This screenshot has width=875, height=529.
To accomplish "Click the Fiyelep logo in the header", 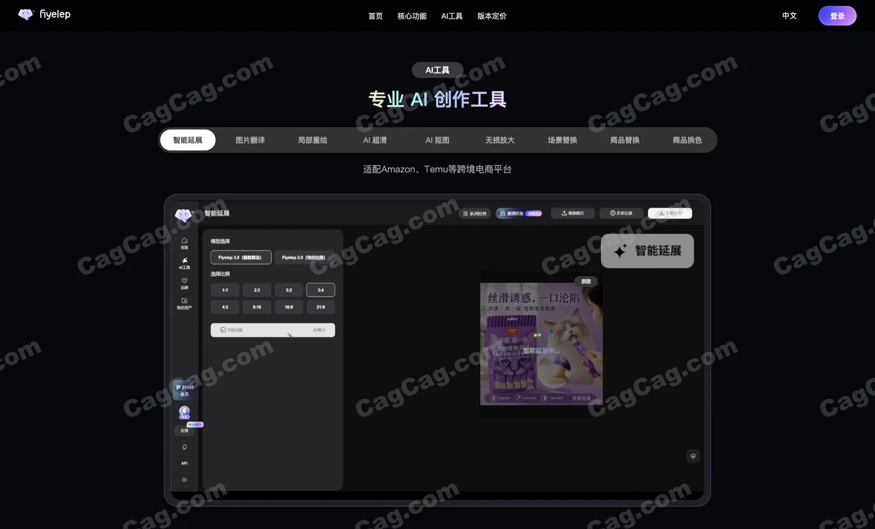I will 44,15.
